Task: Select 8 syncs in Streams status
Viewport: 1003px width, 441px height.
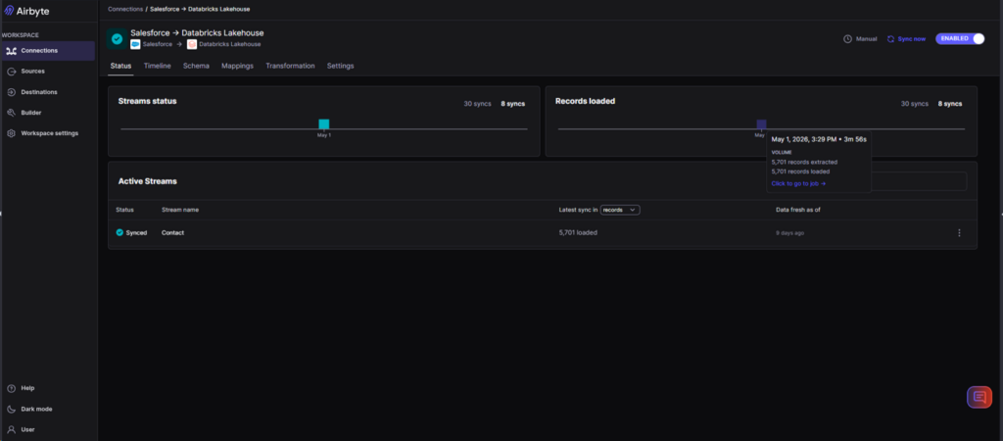Action: pyautogui.click(x=513, y=104)
